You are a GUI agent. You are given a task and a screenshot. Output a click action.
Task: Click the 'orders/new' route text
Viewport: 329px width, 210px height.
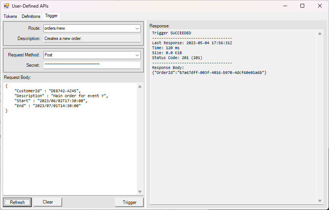click(55, 28)
